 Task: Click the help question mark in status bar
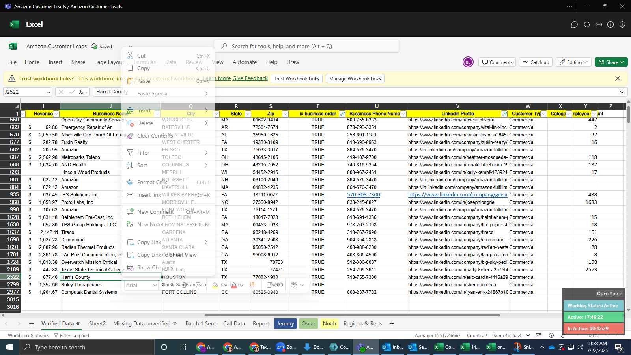551,335
